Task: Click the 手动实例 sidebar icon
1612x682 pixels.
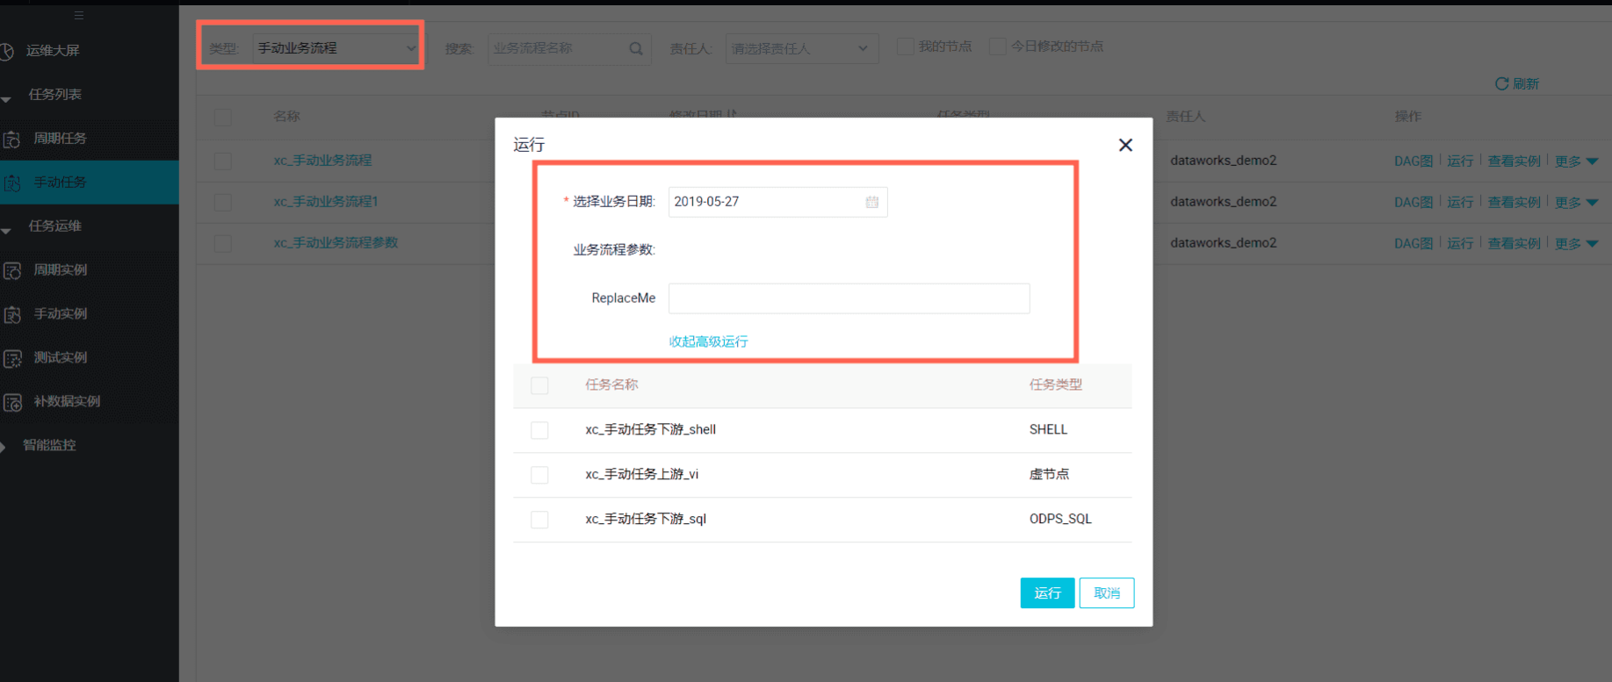Action: pyautogui.click(x=12, y=314)
